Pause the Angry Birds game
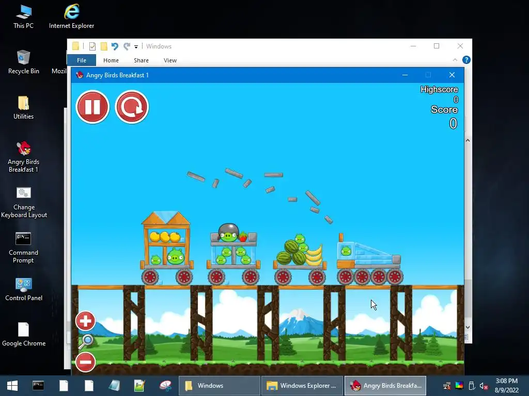The image size is (529, 396). (92, 107)
